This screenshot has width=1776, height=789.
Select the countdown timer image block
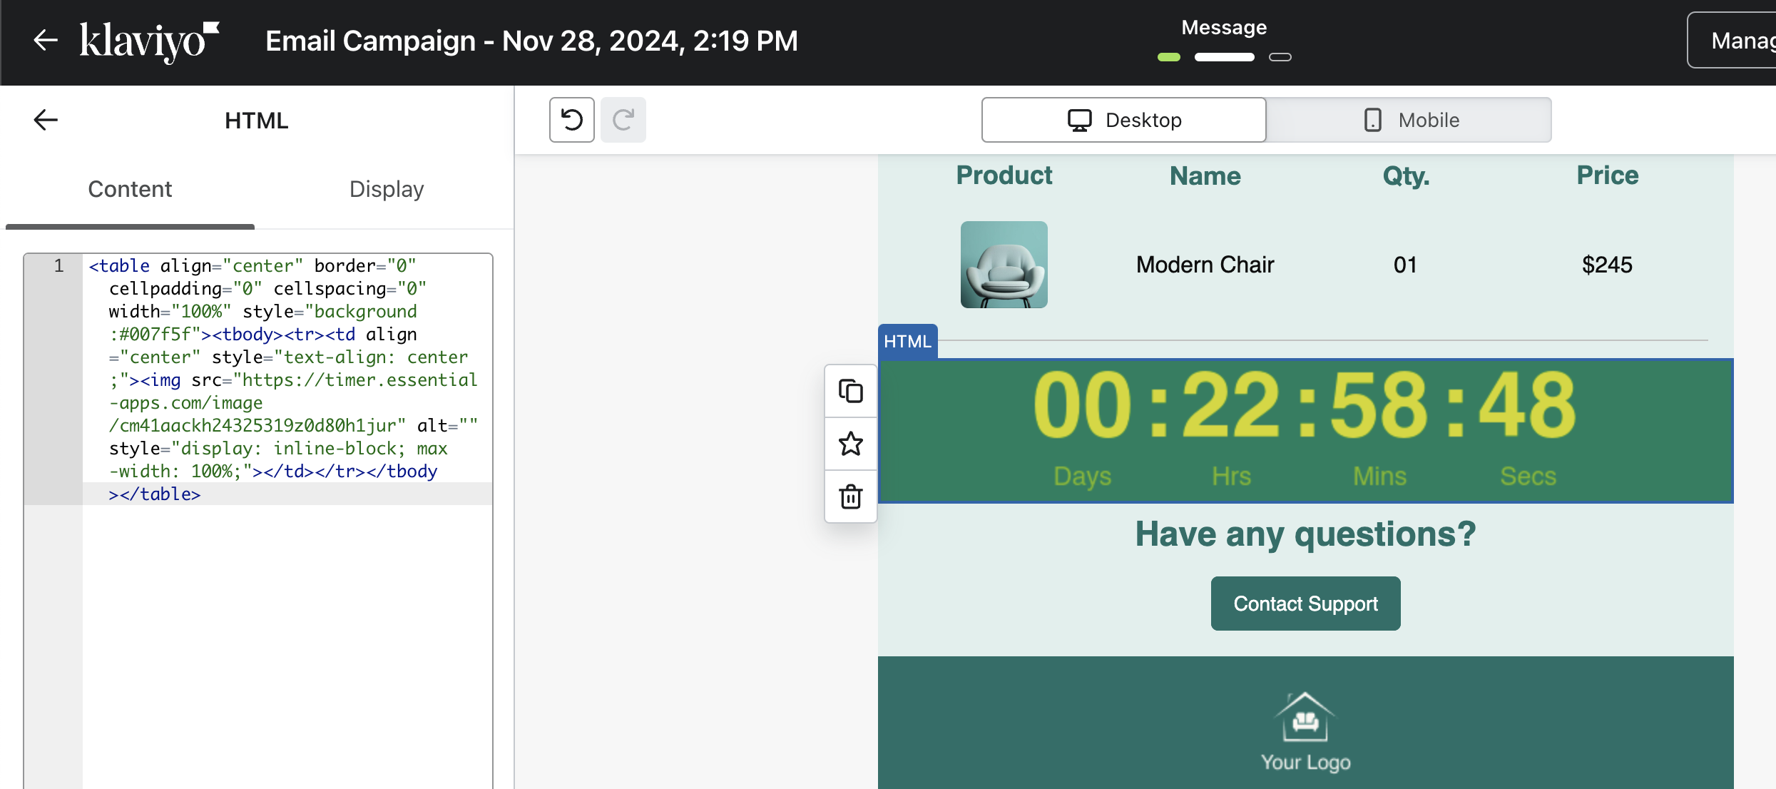click(1305, 431)
